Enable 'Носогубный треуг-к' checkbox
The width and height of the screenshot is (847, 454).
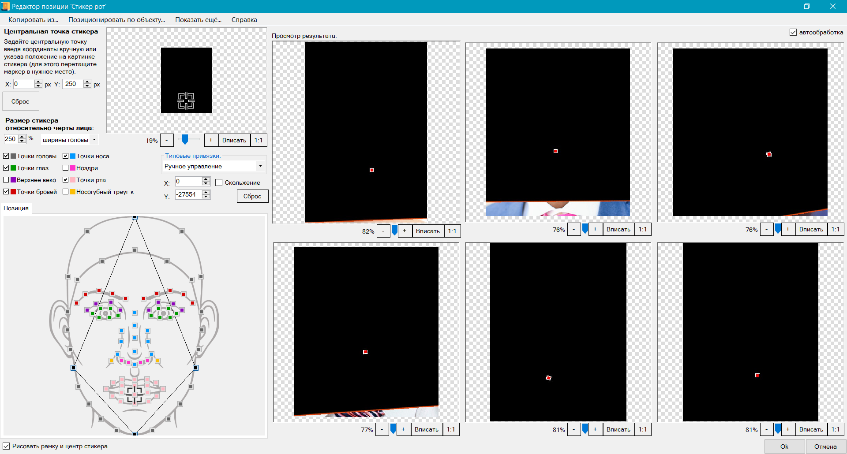65,192
